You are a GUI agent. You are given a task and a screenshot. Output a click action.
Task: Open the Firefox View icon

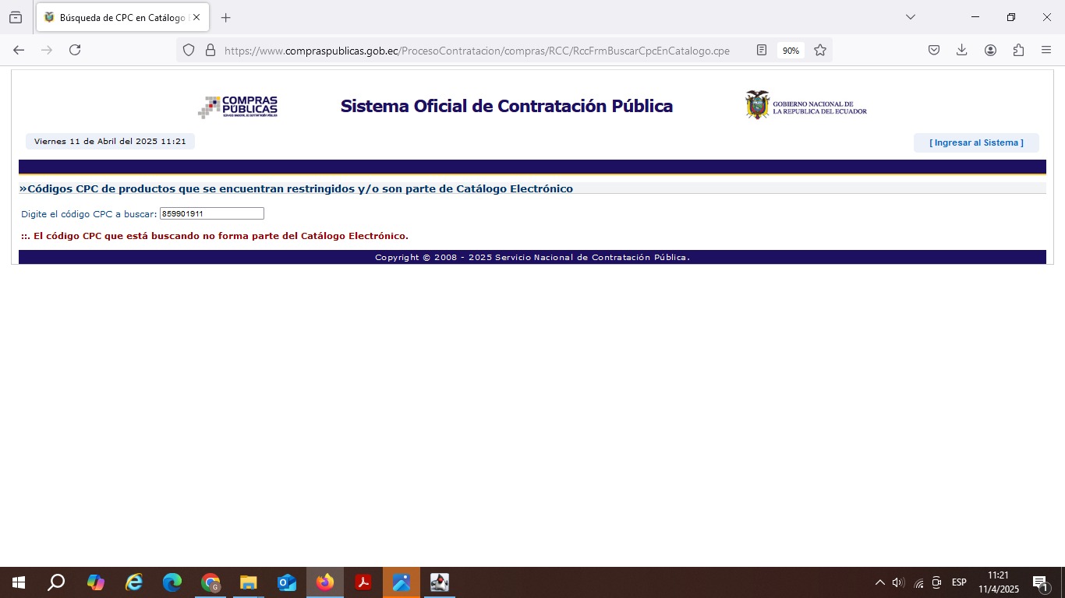(x=16, y=17)
